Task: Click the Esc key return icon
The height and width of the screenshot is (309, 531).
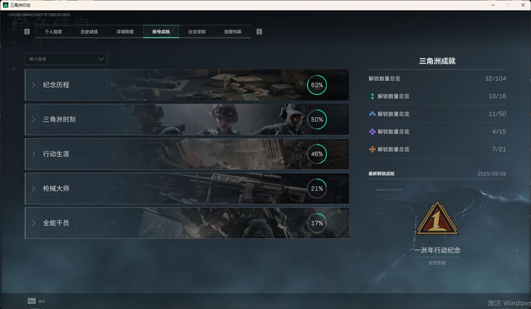Action: tap(32, 301)
